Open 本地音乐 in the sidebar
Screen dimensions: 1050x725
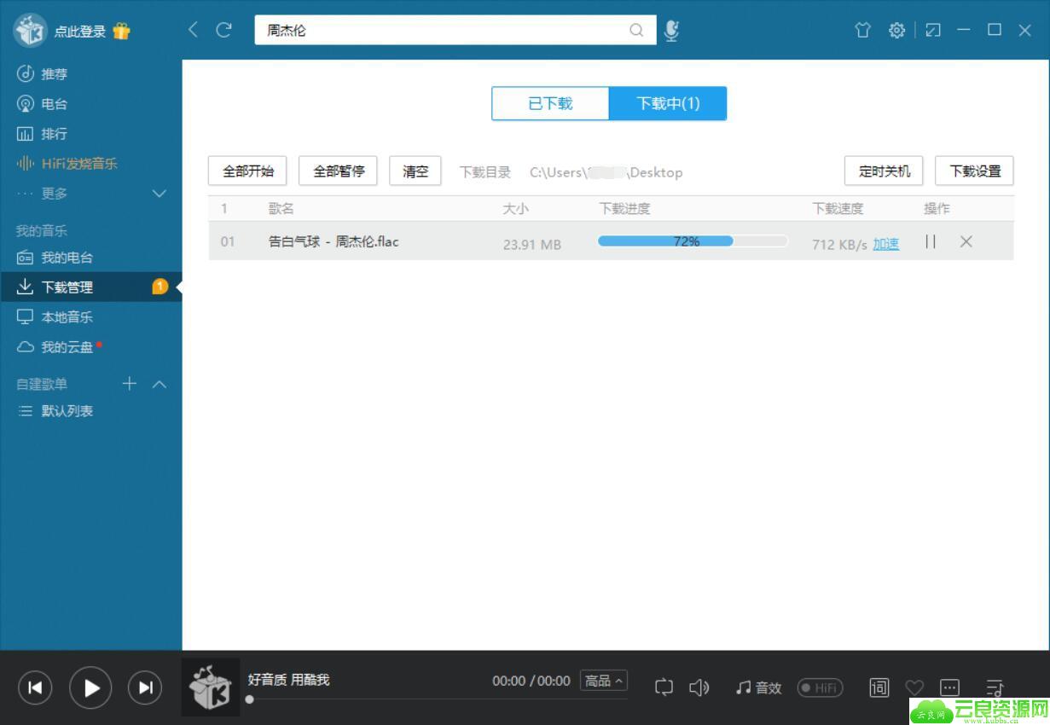67,317
